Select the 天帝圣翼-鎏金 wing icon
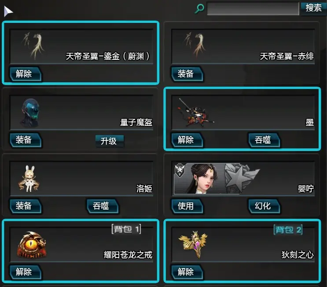This screenshot has width=327, height=287. [33, 45]
